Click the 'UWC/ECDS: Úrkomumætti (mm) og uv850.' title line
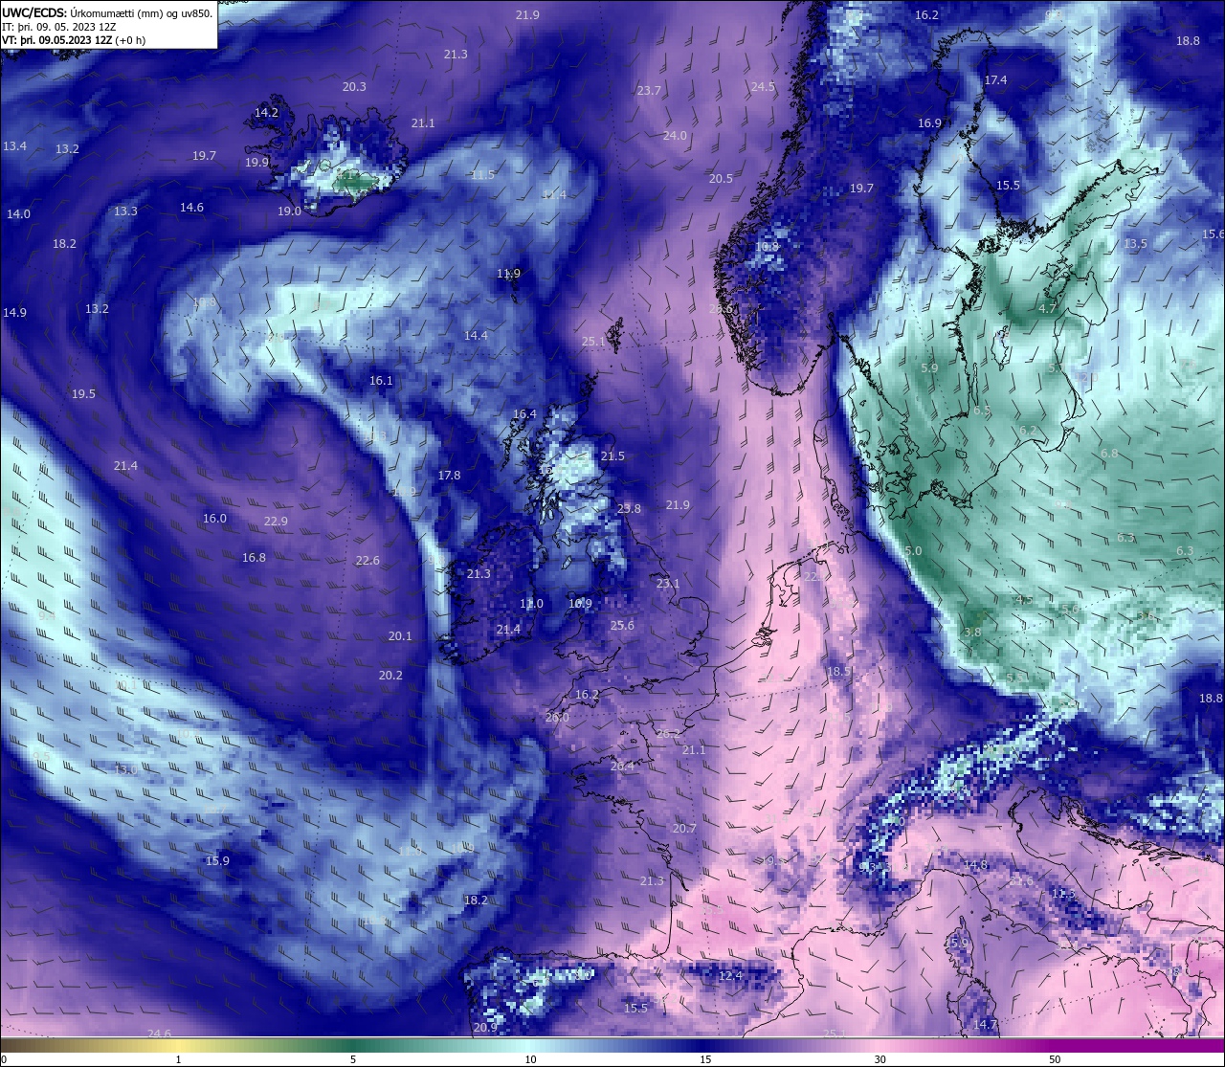 click(107, 13)
